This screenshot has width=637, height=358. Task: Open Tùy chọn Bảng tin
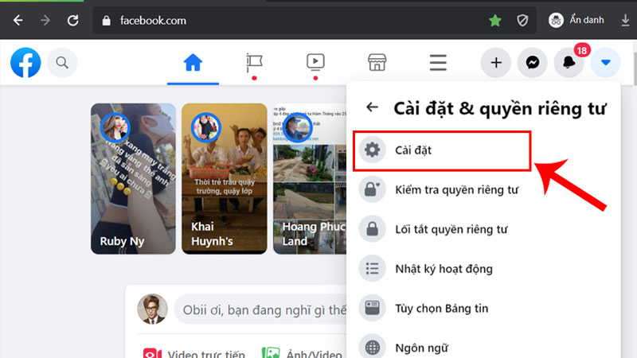[x=483, y=309]
